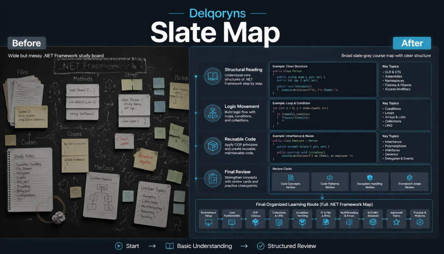Open the Example: Inheritance & Reuse code panel
The image size is (444, 254).
point(323,147)
